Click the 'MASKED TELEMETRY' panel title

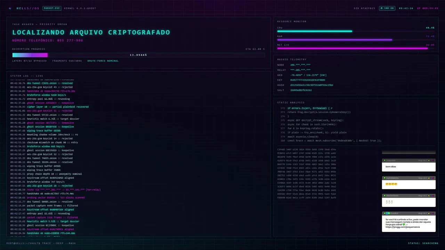click(x=292, y=59)
